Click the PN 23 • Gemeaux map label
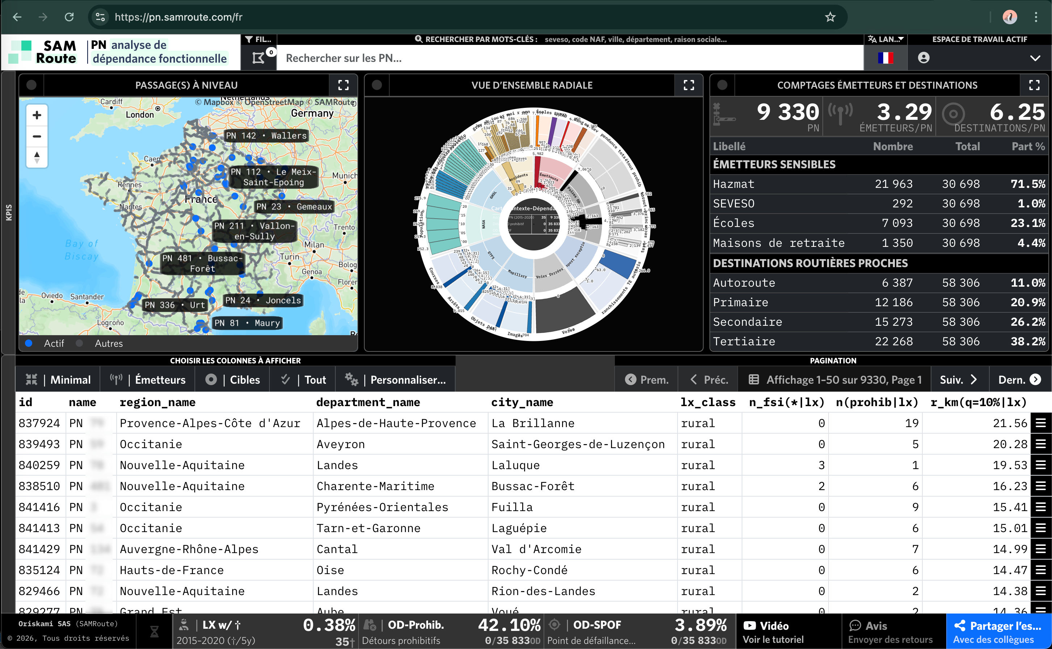Viewport: 1052px width, 649px height. [294, 206]
